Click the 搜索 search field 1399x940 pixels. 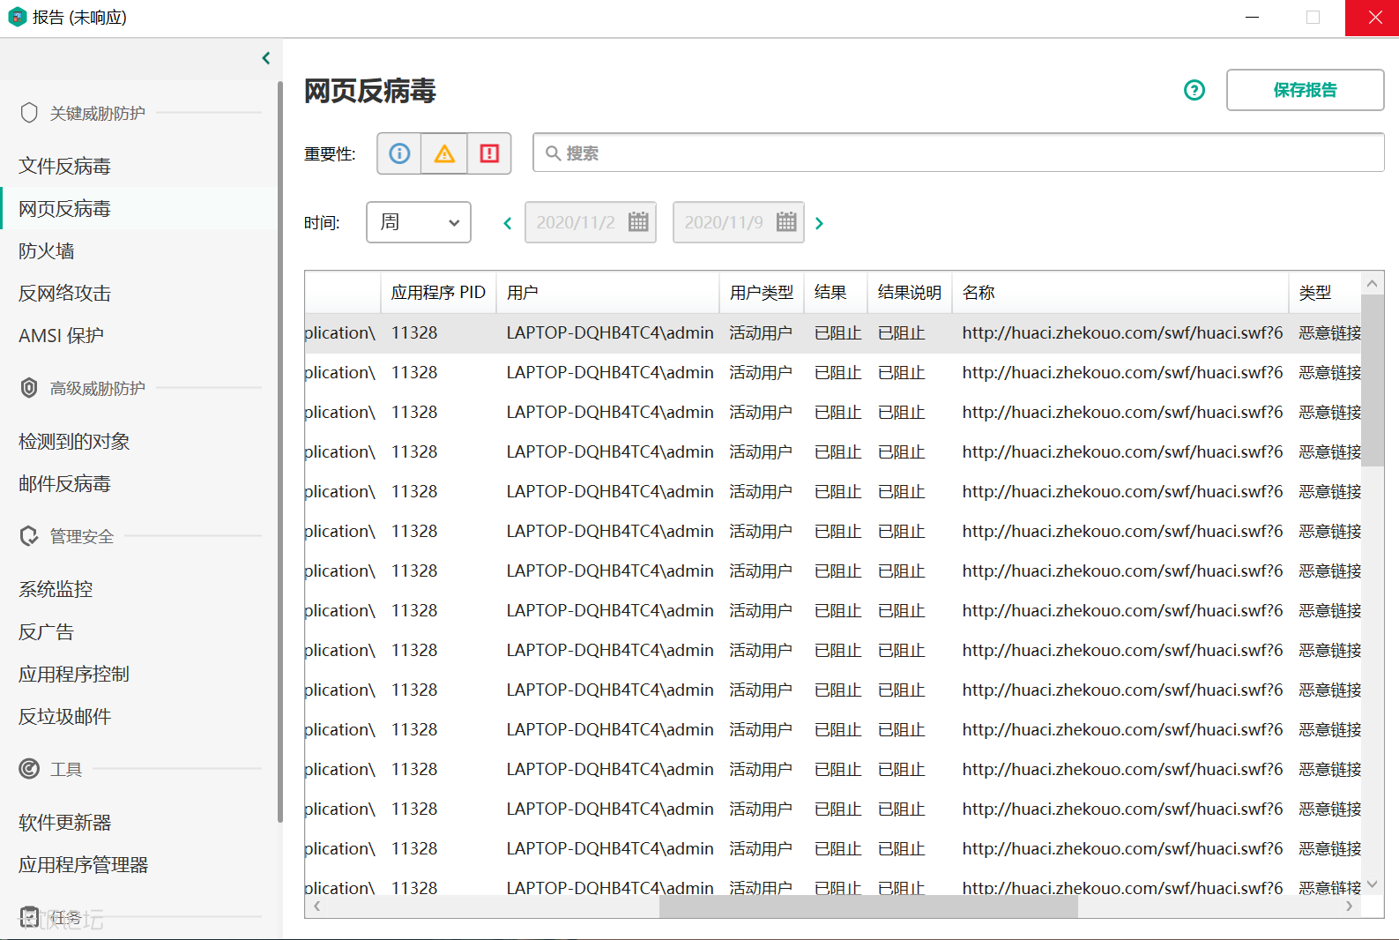click(958, 153)
